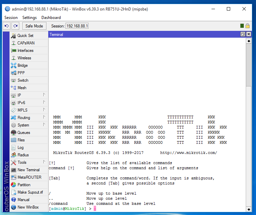Click the terminal command prompt cursor
This screenshot has height=215, width=256.
(95, 209)
